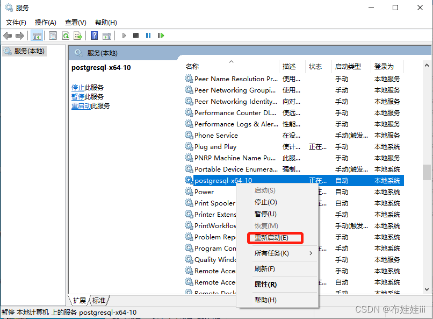The width and height of the screenshot is (433, 319).
Task: Refresh the service list with the green refresh icon
Action: [x=66, y=36]
